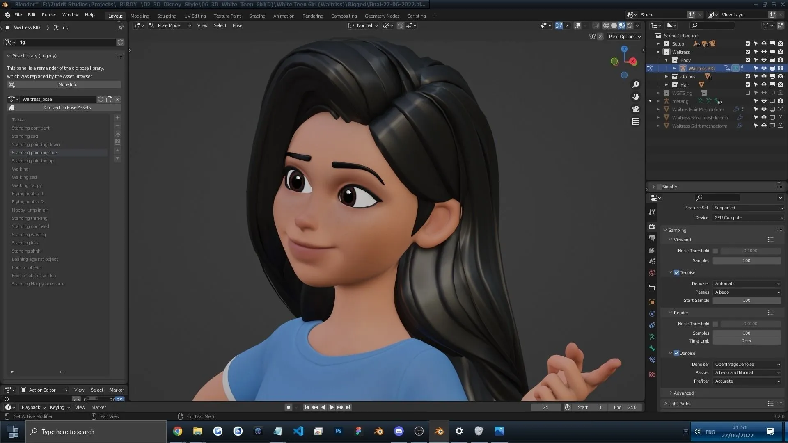Select the Zoom tool in viewport sidebar
The image size is (788, 443).
pos(635,84)
